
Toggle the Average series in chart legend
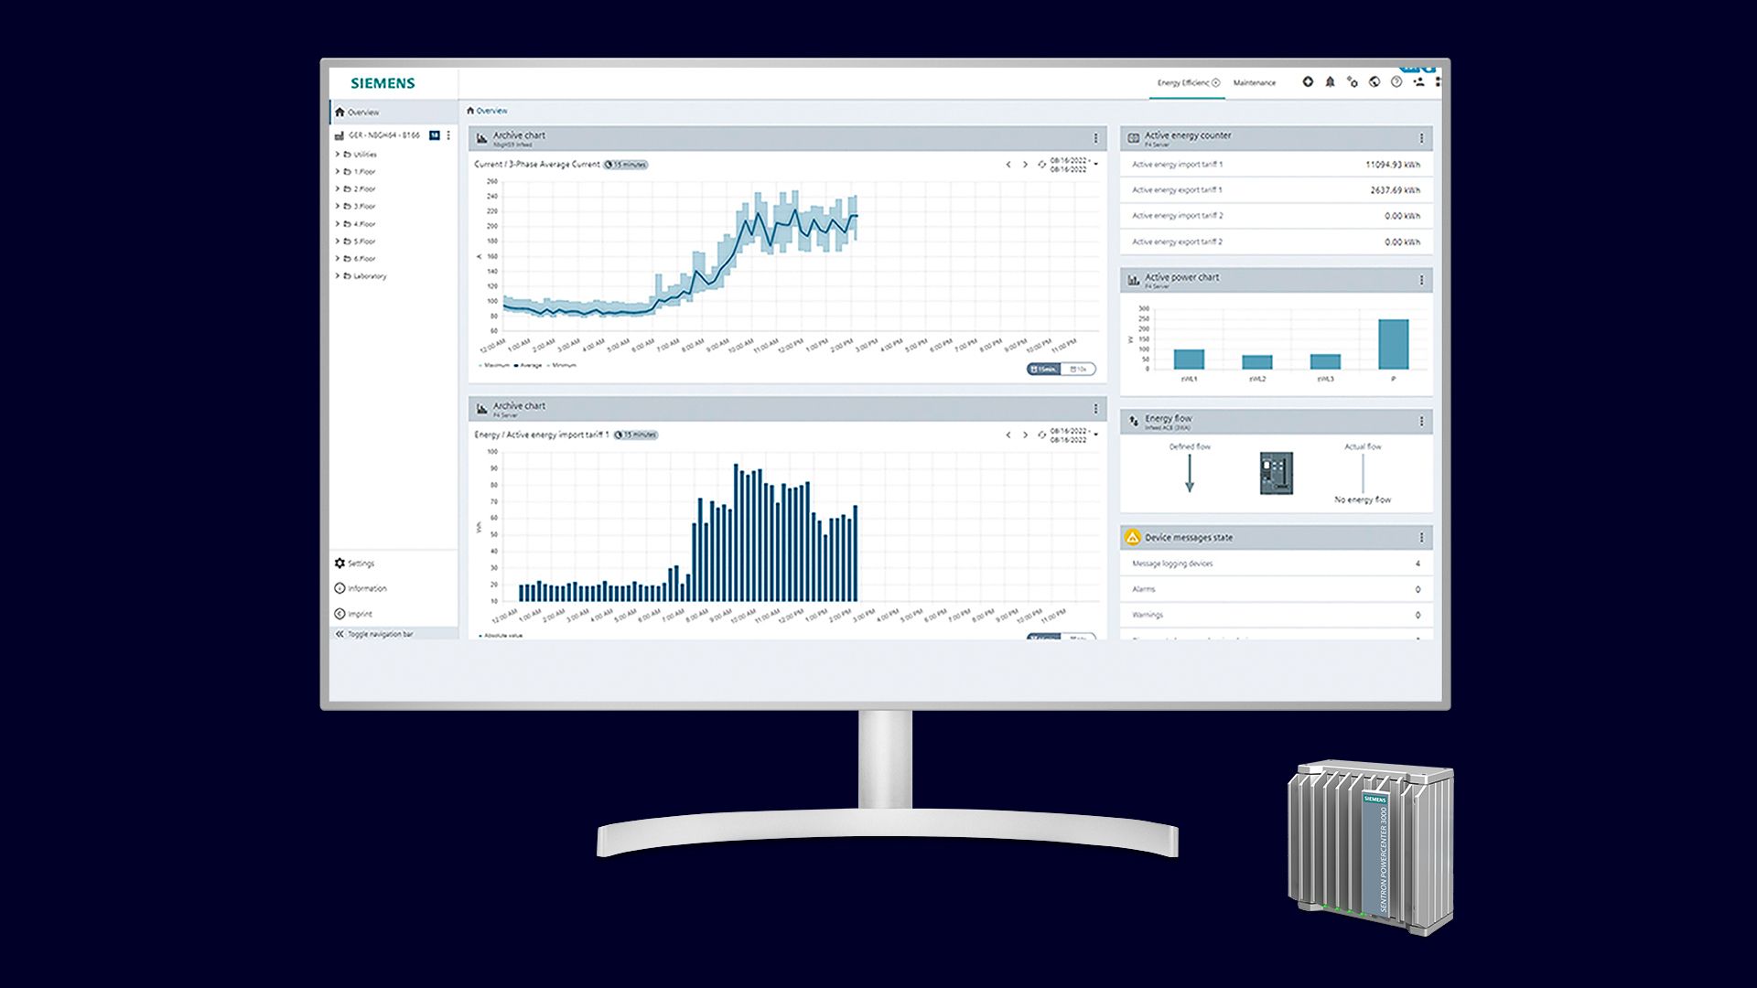tap(528, 365)
